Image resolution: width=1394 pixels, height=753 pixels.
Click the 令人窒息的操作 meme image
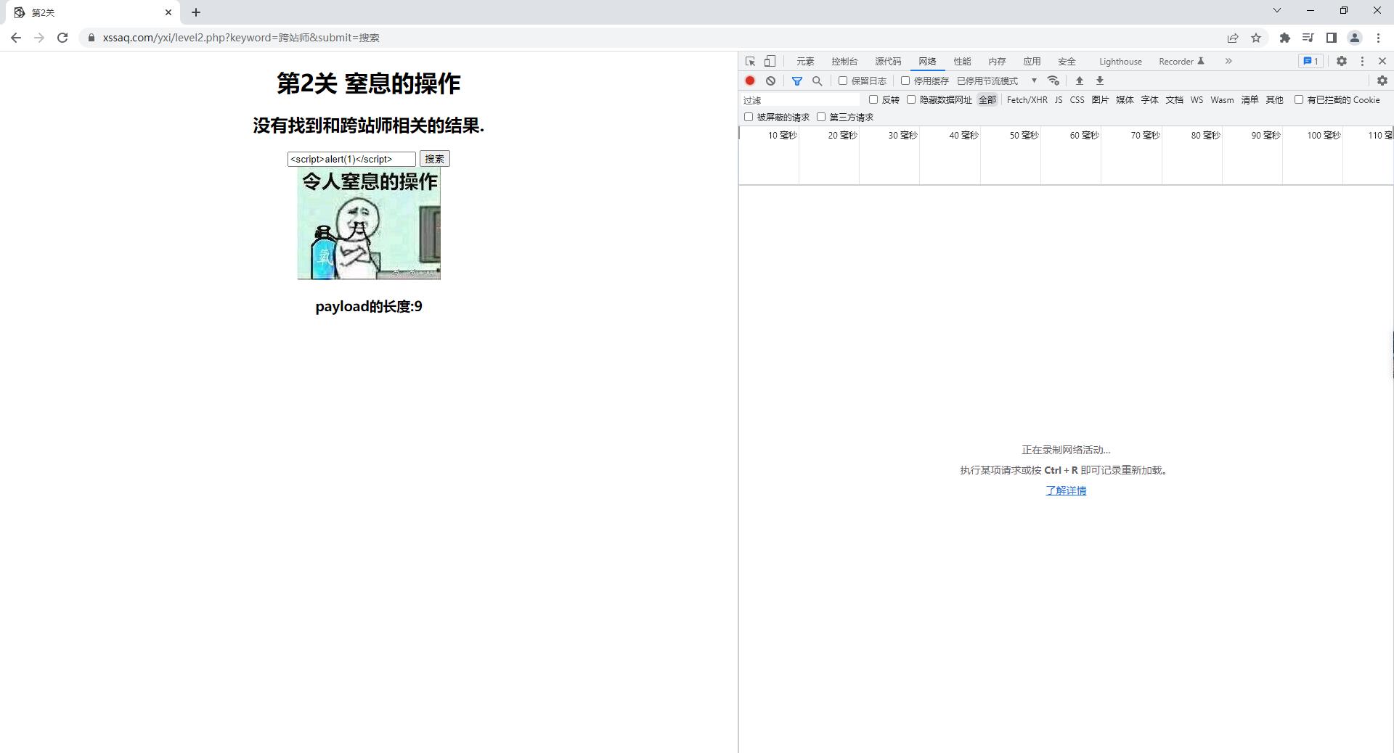click(x=369, y=223)
